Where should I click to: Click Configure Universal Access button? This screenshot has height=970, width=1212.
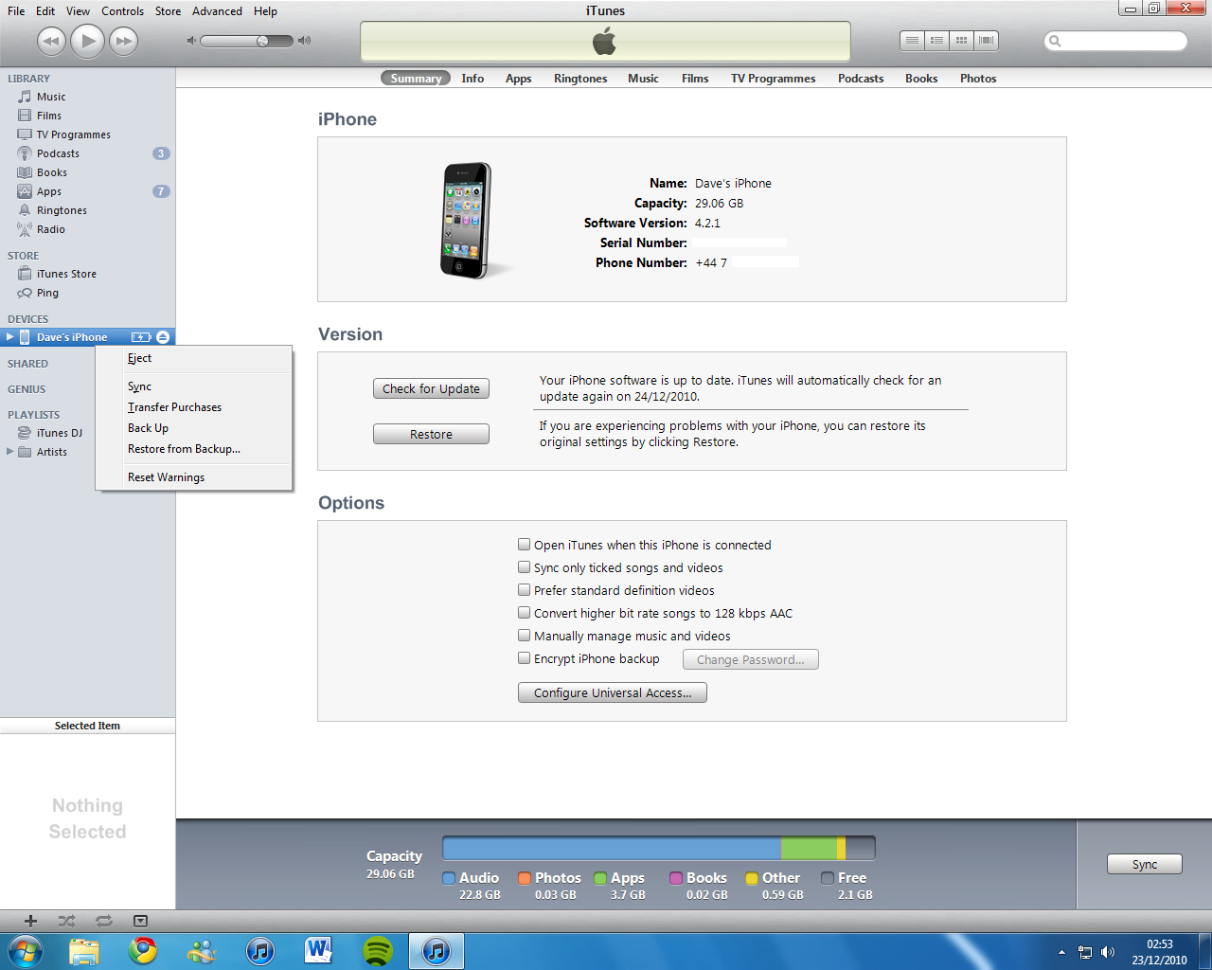coord(613,692)
